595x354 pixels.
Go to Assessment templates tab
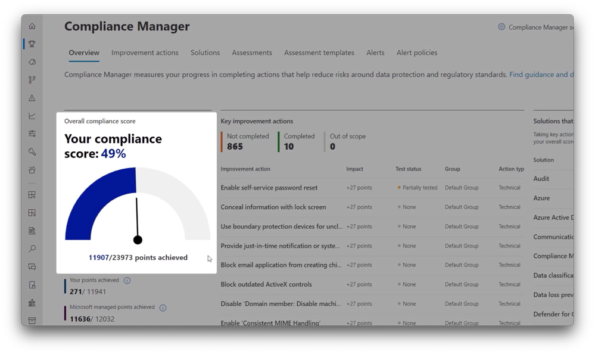(x=319, y=53)
